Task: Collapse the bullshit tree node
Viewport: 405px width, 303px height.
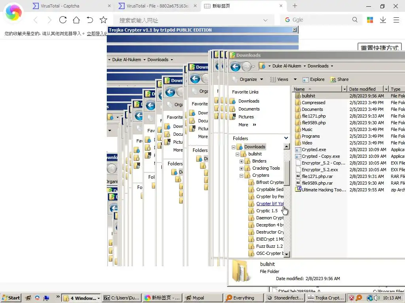Action: tap(237, 154)
